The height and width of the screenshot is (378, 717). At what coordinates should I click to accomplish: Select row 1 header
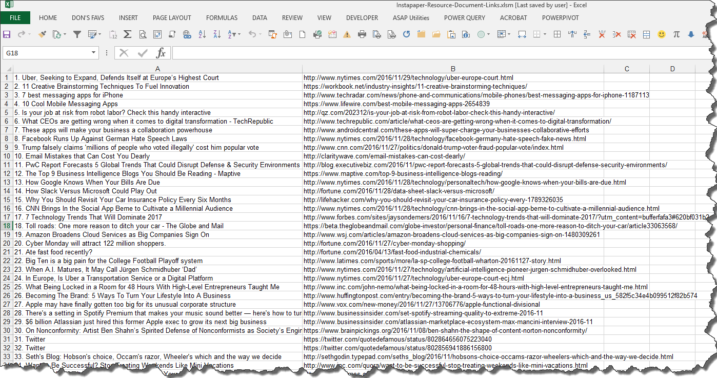[x=7, y=78]
